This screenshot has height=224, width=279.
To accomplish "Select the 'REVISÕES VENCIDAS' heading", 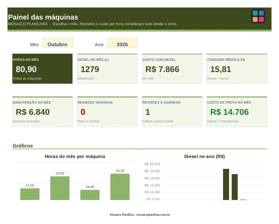I will 95,102.
